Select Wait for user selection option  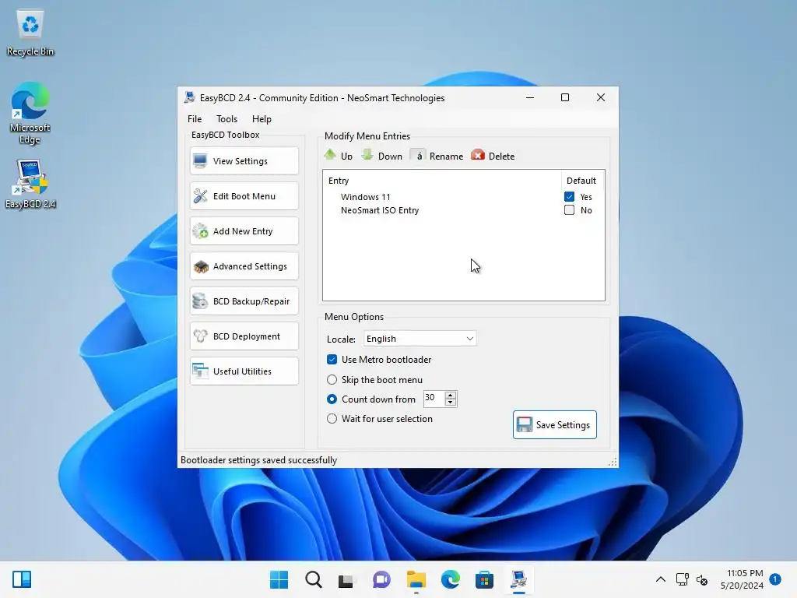click(332, 418)
